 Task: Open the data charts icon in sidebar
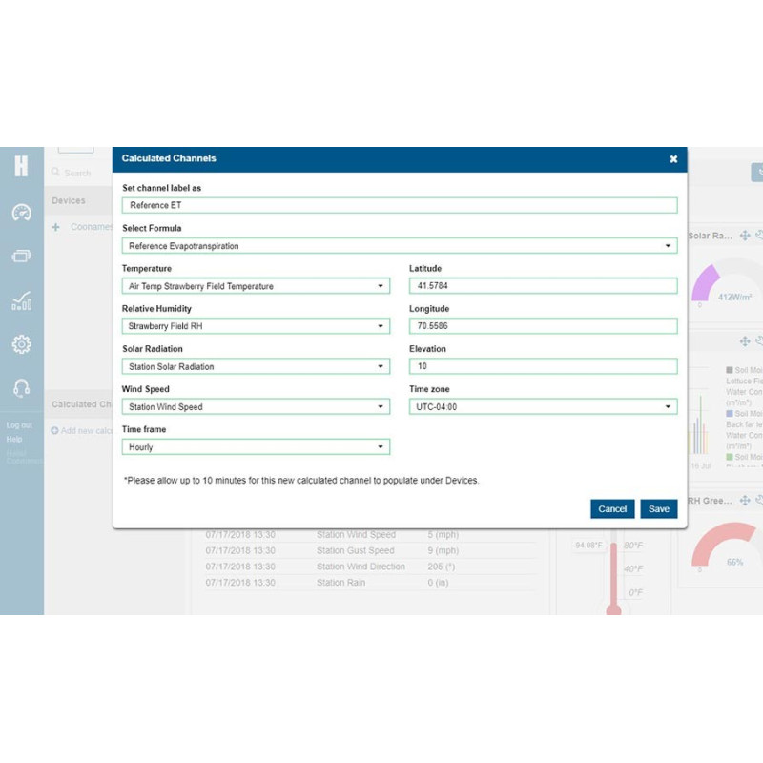(21, 301)
